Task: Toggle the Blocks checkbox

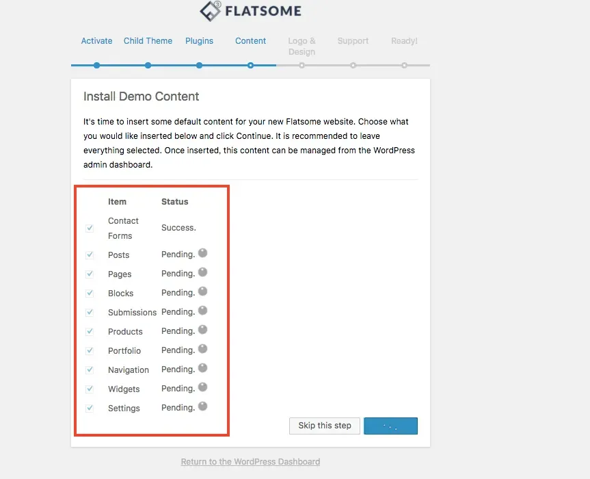Action: pos(90,294)
